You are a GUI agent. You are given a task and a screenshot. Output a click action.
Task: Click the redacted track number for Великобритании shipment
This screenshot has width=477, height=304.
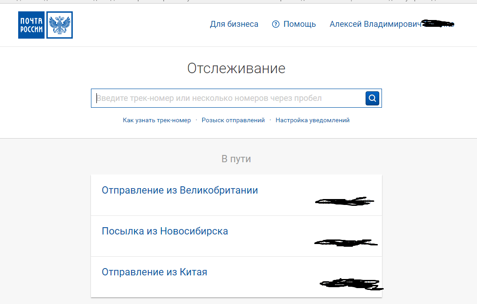pos(344,200)
